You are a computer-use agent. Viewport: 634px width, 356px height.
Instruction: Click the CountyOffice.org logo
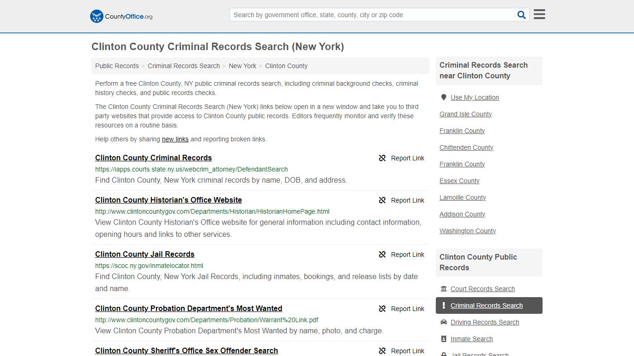(121, 16)
